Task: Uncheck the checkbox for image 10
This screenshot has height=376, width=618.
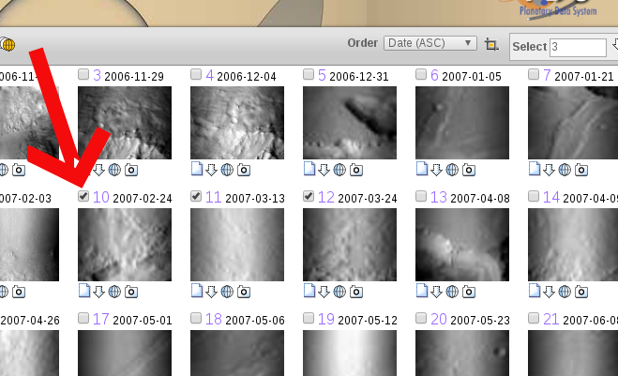Action: (83, 196)
